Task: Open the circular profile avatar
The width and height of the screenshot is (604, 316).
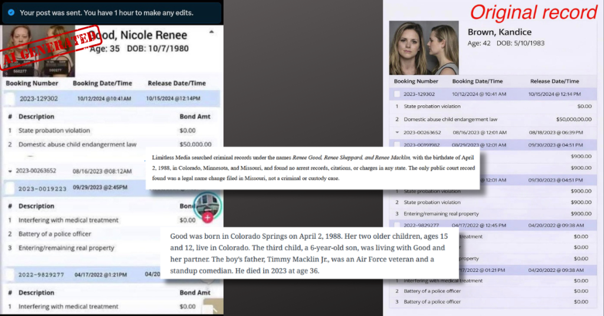Action: 208,205
